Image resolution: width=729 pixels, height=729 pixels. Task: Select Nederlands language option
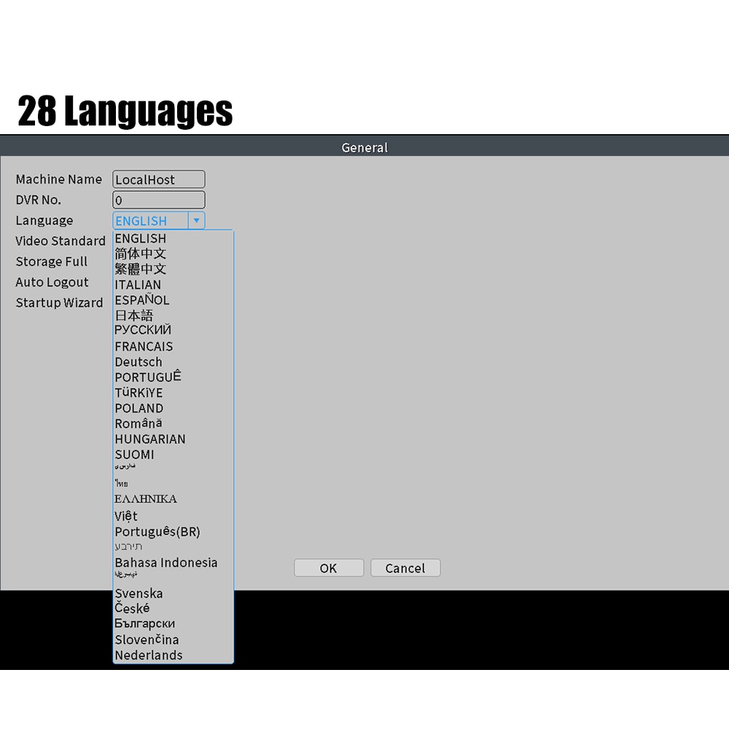[173, 655]
